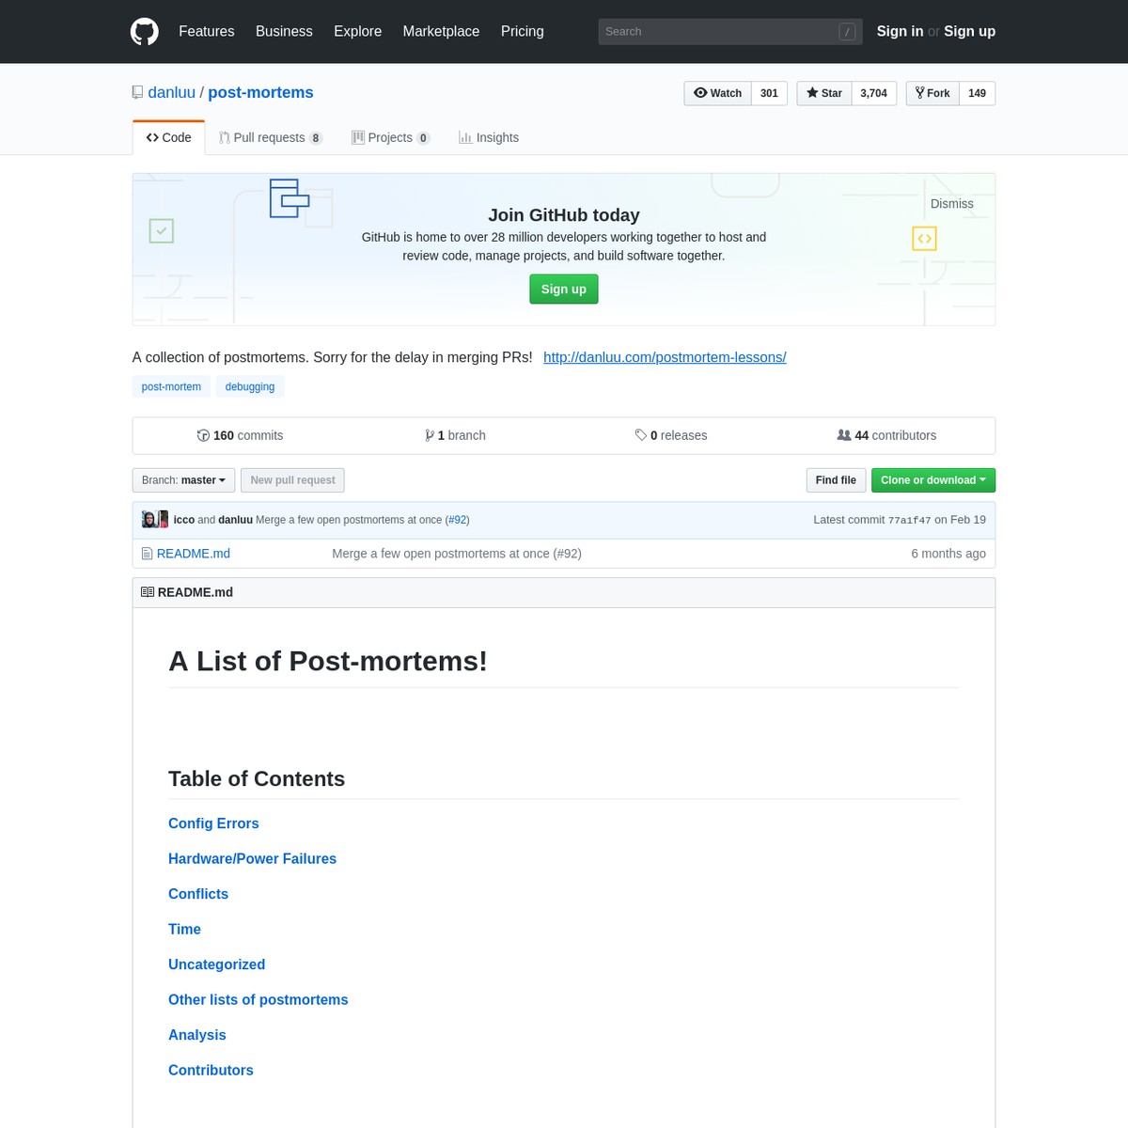Viewport: 1128px width, 1128px height.
Task: Click the '6 months ago' timestamp
Action: click(948, 554)
